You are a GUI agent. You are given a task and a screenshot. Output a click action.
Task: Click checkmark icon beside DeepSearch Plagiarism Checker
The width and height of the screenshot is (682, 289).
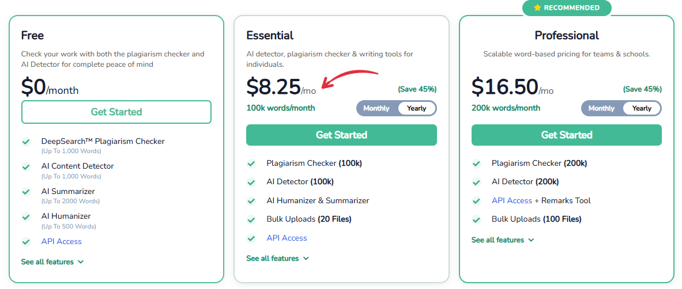pyautogui.click(x=26, y=142)
